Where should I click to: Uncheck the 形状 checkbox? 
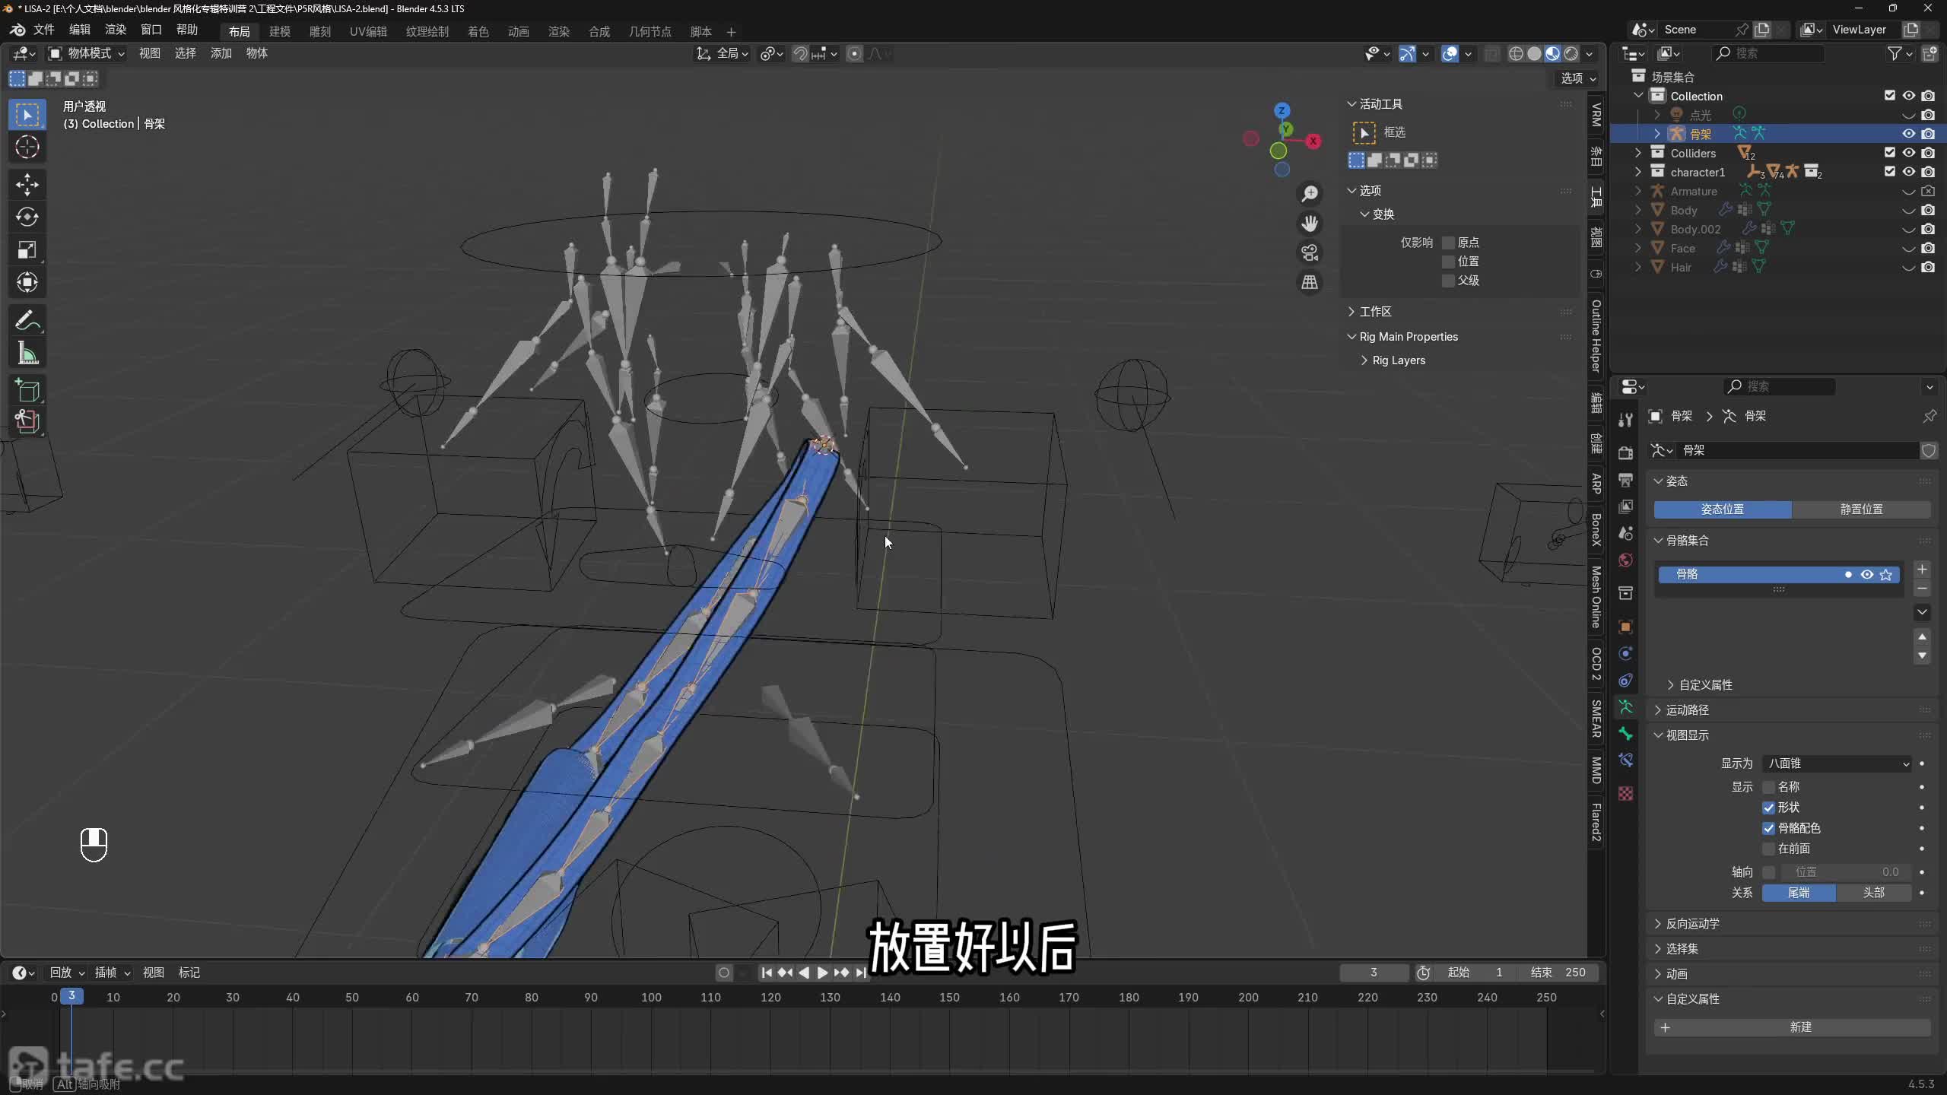(x=1769, y=808)
